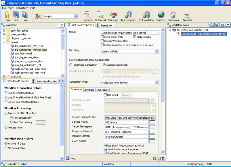The width and height of the screenshot is (231, 167).
Task: Select No Data Archive option
Action: tap(6, 148)
